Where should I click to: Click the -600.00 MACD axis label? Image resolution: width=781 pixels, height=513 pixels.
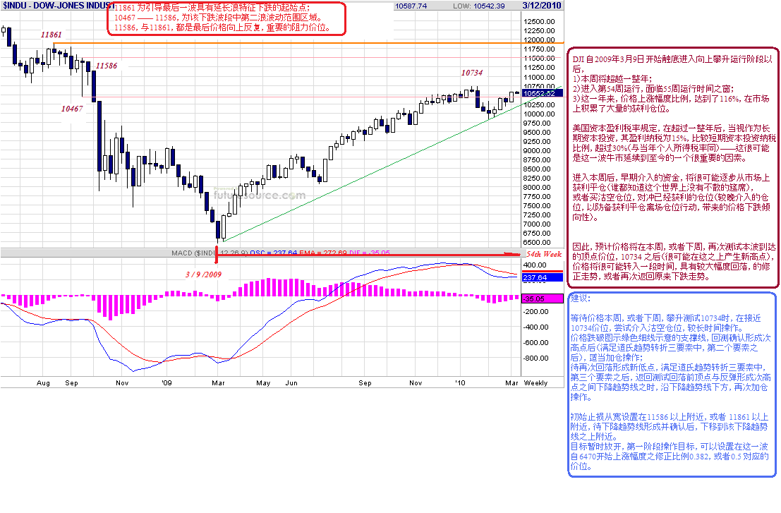click(x=535, y=343)
